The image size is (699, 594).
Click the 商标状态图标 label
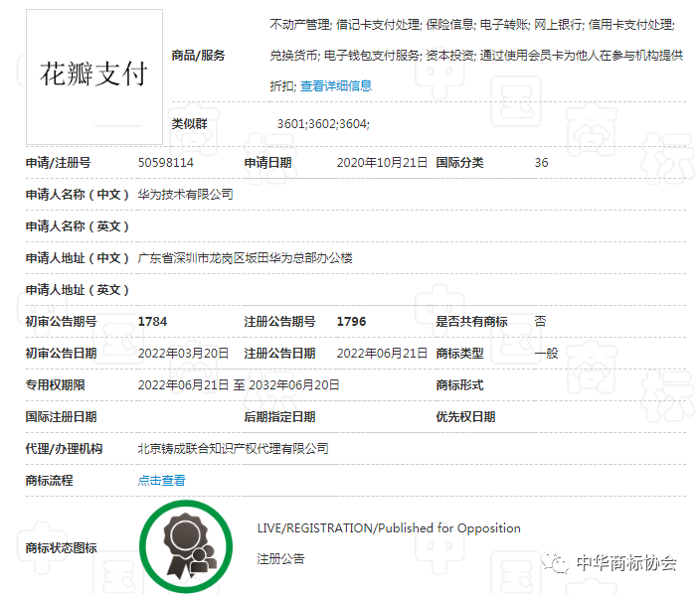[x=61, y=547]
